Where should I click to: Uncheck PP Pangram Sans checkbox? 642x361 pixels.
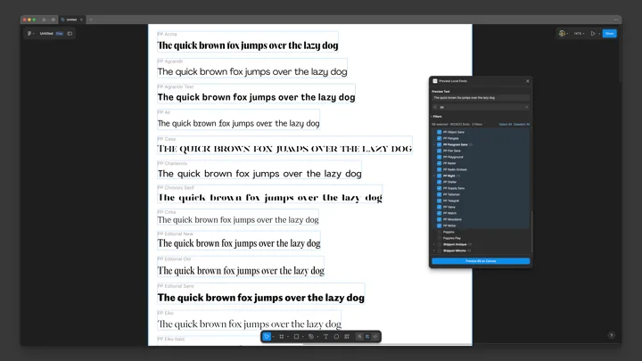click(x=439, y=144)
